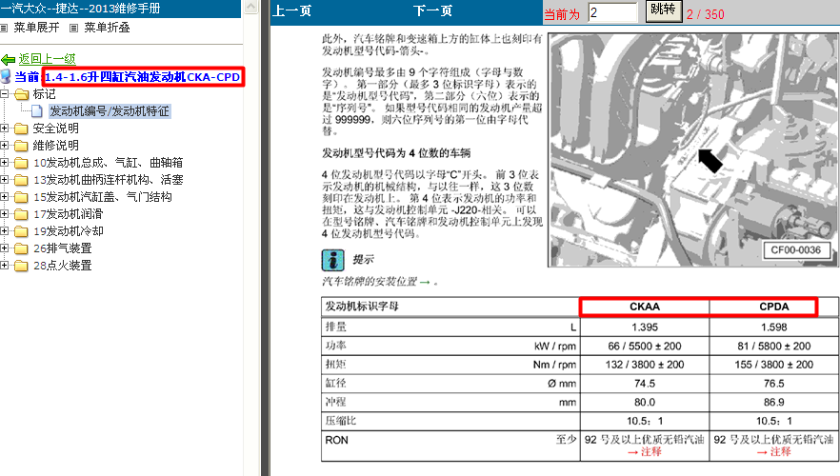
Task: Expand 10发动机总成、气缸、曲轴箱 node
Action: tap(4, 162)
